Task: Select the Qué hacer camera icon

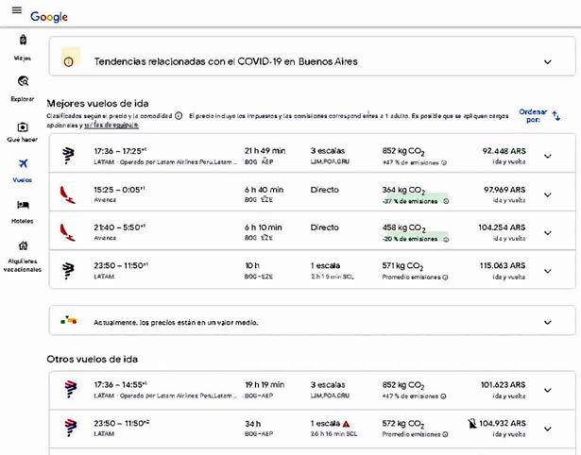Action: (24, 127)
